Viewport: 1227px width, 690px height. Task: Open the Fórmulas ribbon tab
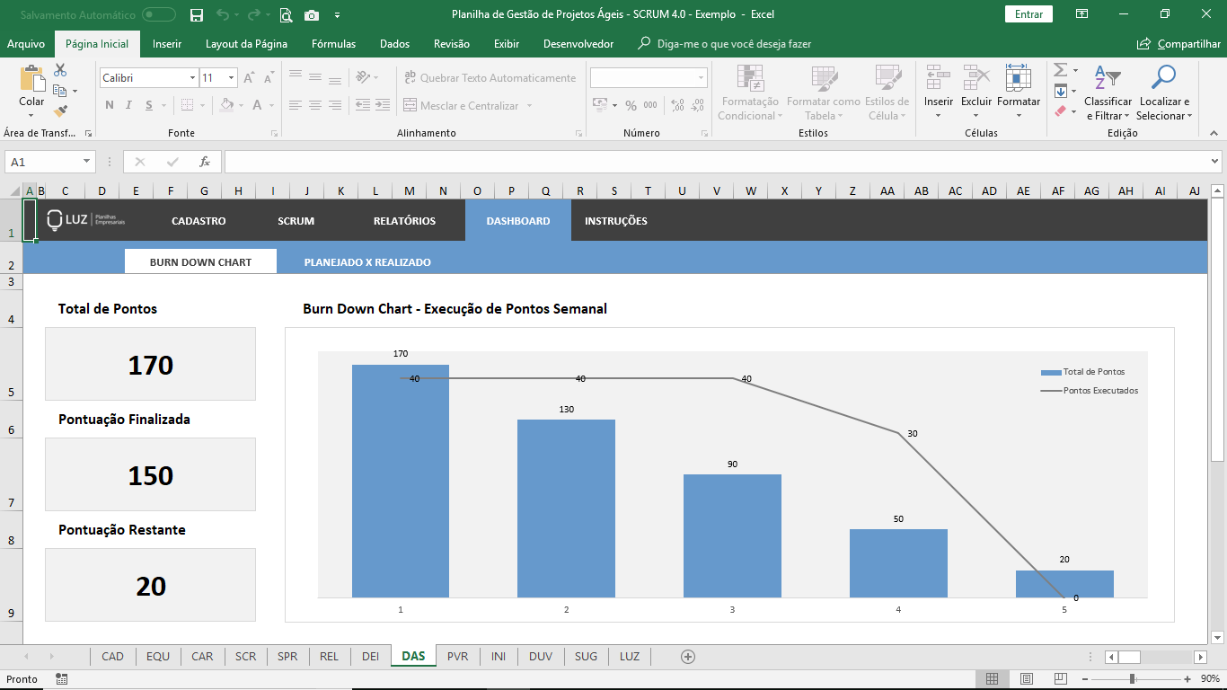pos(333,44)
